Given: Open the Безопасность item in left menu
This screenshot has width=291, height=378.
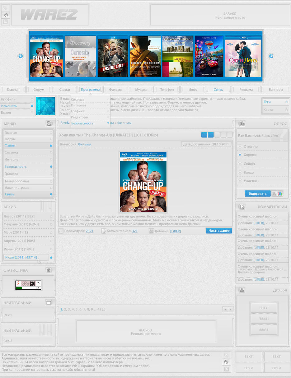Looking at the screenshot, I should click(x=28, y=167).
